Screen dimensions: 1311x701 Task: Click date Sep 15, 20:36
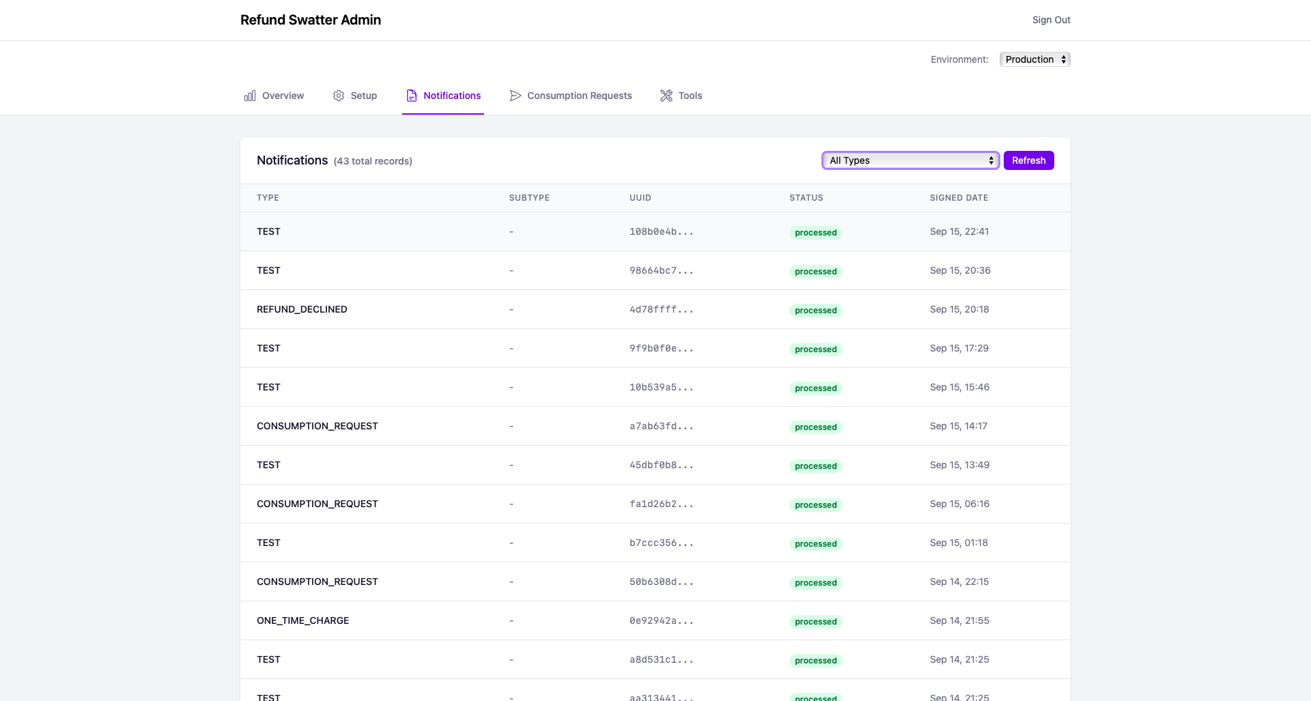coord(960,270)
